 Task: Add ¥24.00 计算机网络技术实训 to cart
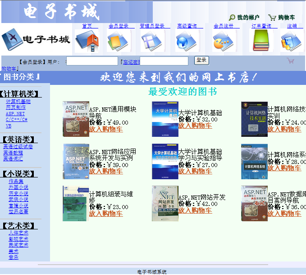284,129
